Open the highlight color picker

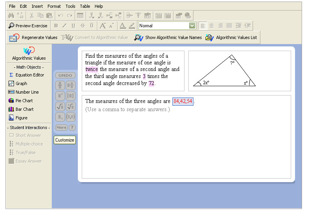coord(132,25)
